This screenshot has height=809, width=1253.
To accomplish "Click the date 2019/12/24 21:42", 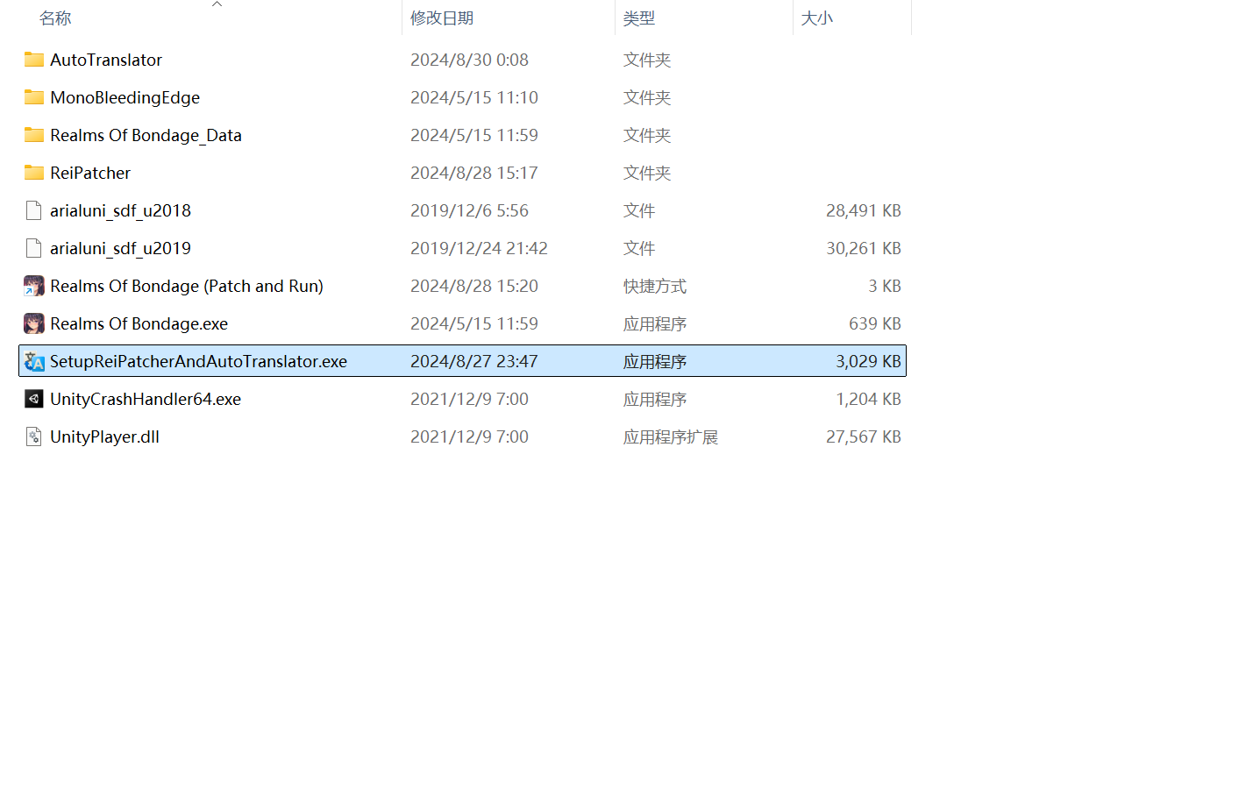I will click(x=480, y=248).
